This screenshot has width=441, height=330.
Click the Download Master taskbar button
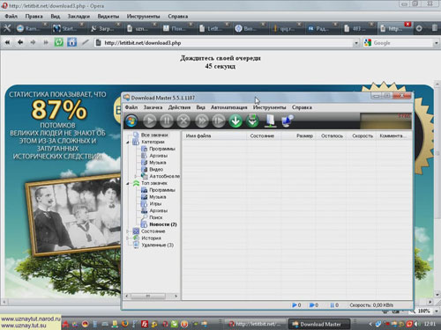(x=318, y=324)
